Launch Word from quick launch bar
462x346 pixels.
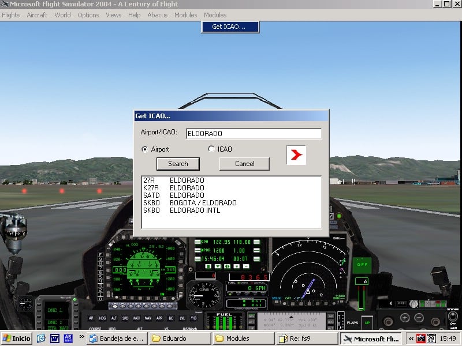pos(55,339)
